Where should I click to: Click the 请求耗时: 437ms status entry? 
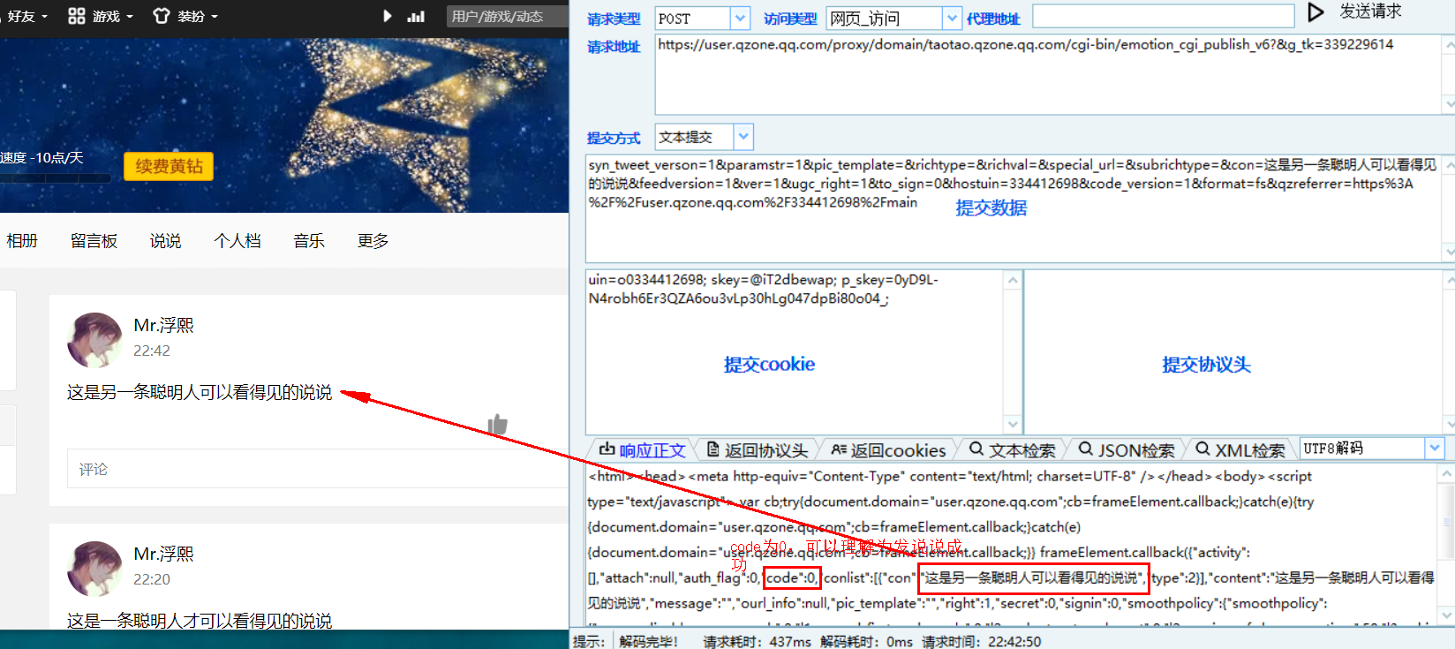point(757,641)
